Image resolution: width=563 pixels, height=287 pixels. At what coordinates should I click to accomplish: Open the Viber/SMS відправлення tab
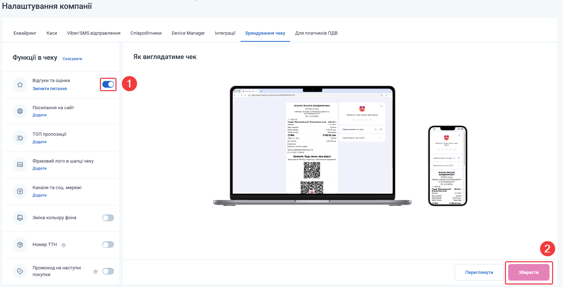click(x=94, y=33)
